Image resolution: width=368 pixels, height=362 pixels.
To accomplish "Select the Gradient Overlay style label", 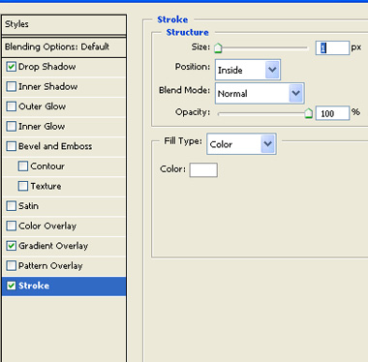I will [53, 246].
